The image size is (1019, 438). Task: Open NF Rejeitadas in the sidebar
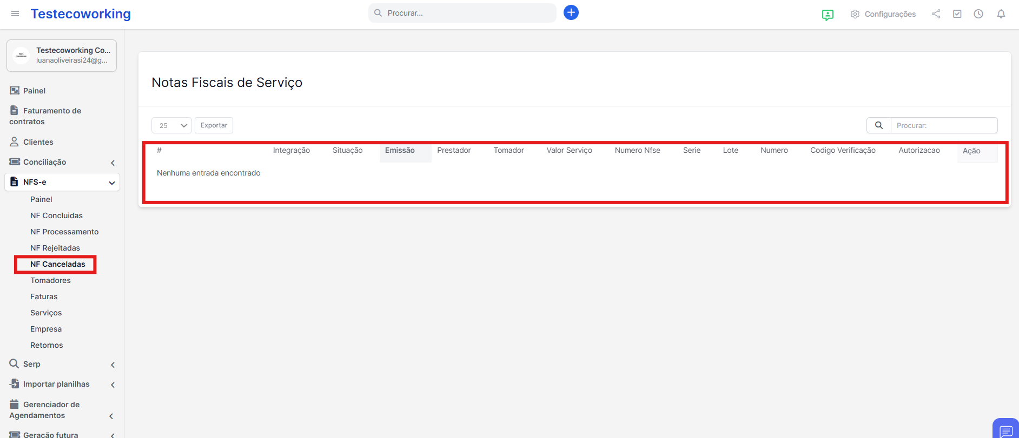point(55,248)
